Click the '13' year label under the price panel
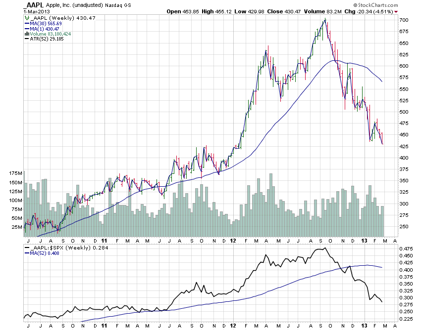This screenshot has width=421, height=330. pos(364,241)
